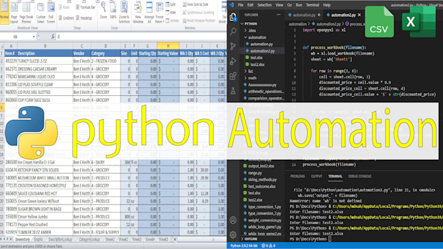The image size is (443, 249).
Task: Click the Select All corner button
Action: 2,46
